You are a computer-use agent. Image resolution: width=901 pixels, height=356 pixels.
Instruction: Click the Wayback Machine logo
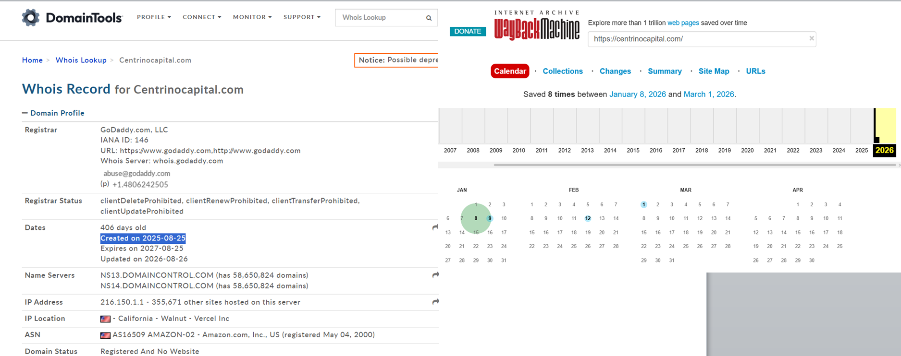537,26
